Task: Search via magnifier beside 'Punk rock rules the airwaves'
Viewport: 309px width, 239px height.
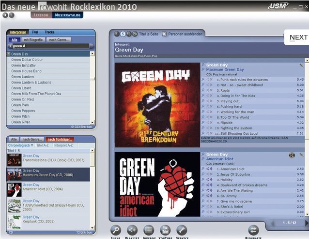Action: coord(203,79)
